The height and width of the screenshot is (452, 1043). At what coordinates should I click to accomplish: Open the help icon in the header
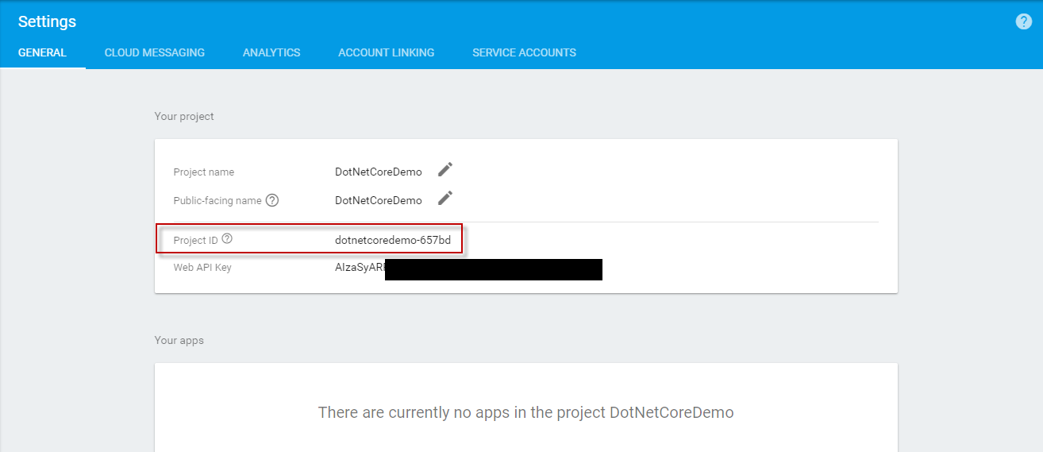[1023, 22]
